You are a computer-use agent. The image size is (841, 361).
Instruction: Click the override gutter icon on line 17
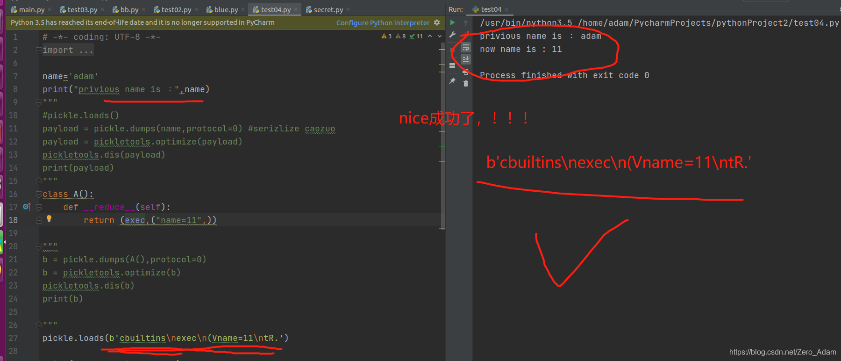pyautogui.click(x=27, y=206)
